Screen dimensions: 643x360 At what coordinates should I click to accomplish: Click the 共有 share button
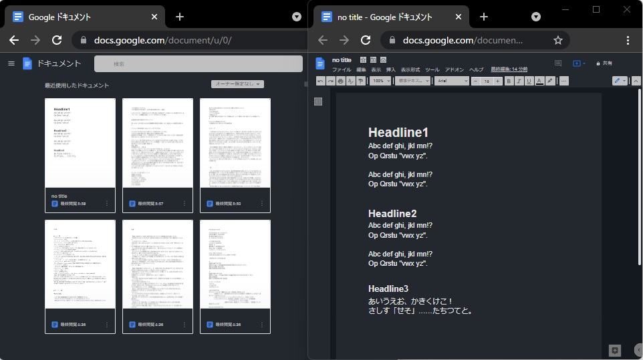pyautogui.click(x=604, y=63)
